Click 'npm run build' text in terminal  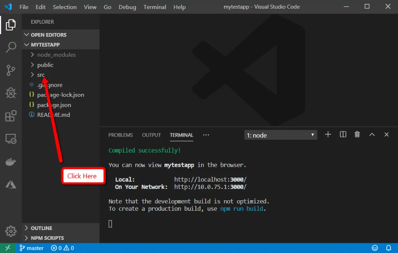(x=242, y=209)
